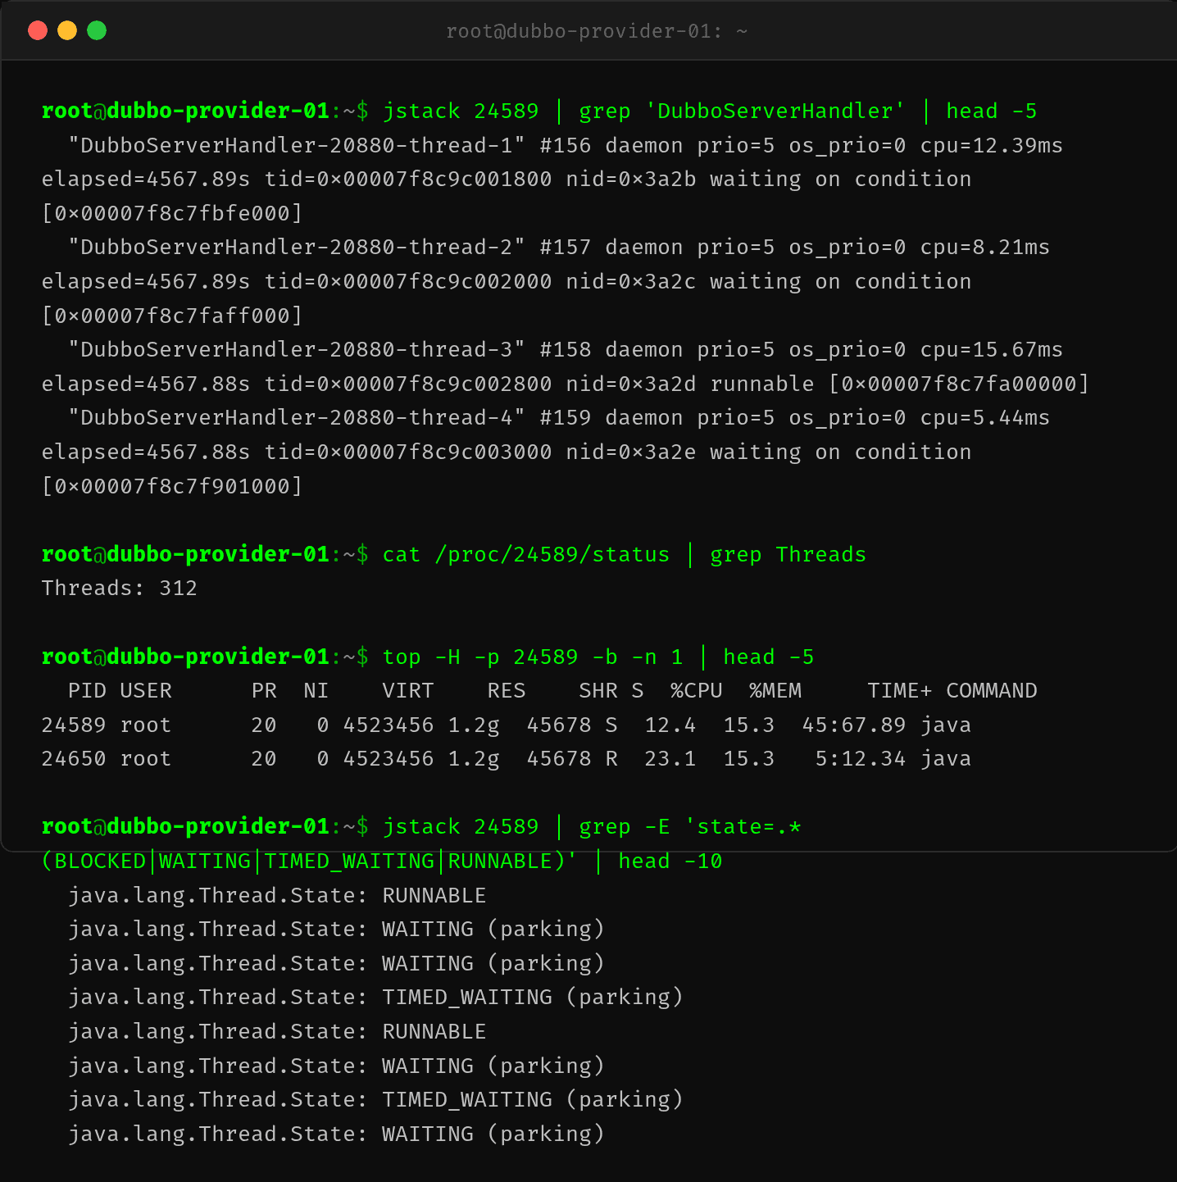This screenshot has width=1177, height=1182.
Task: Click the 'COMMAND' column header
Action: pos(992,690)
